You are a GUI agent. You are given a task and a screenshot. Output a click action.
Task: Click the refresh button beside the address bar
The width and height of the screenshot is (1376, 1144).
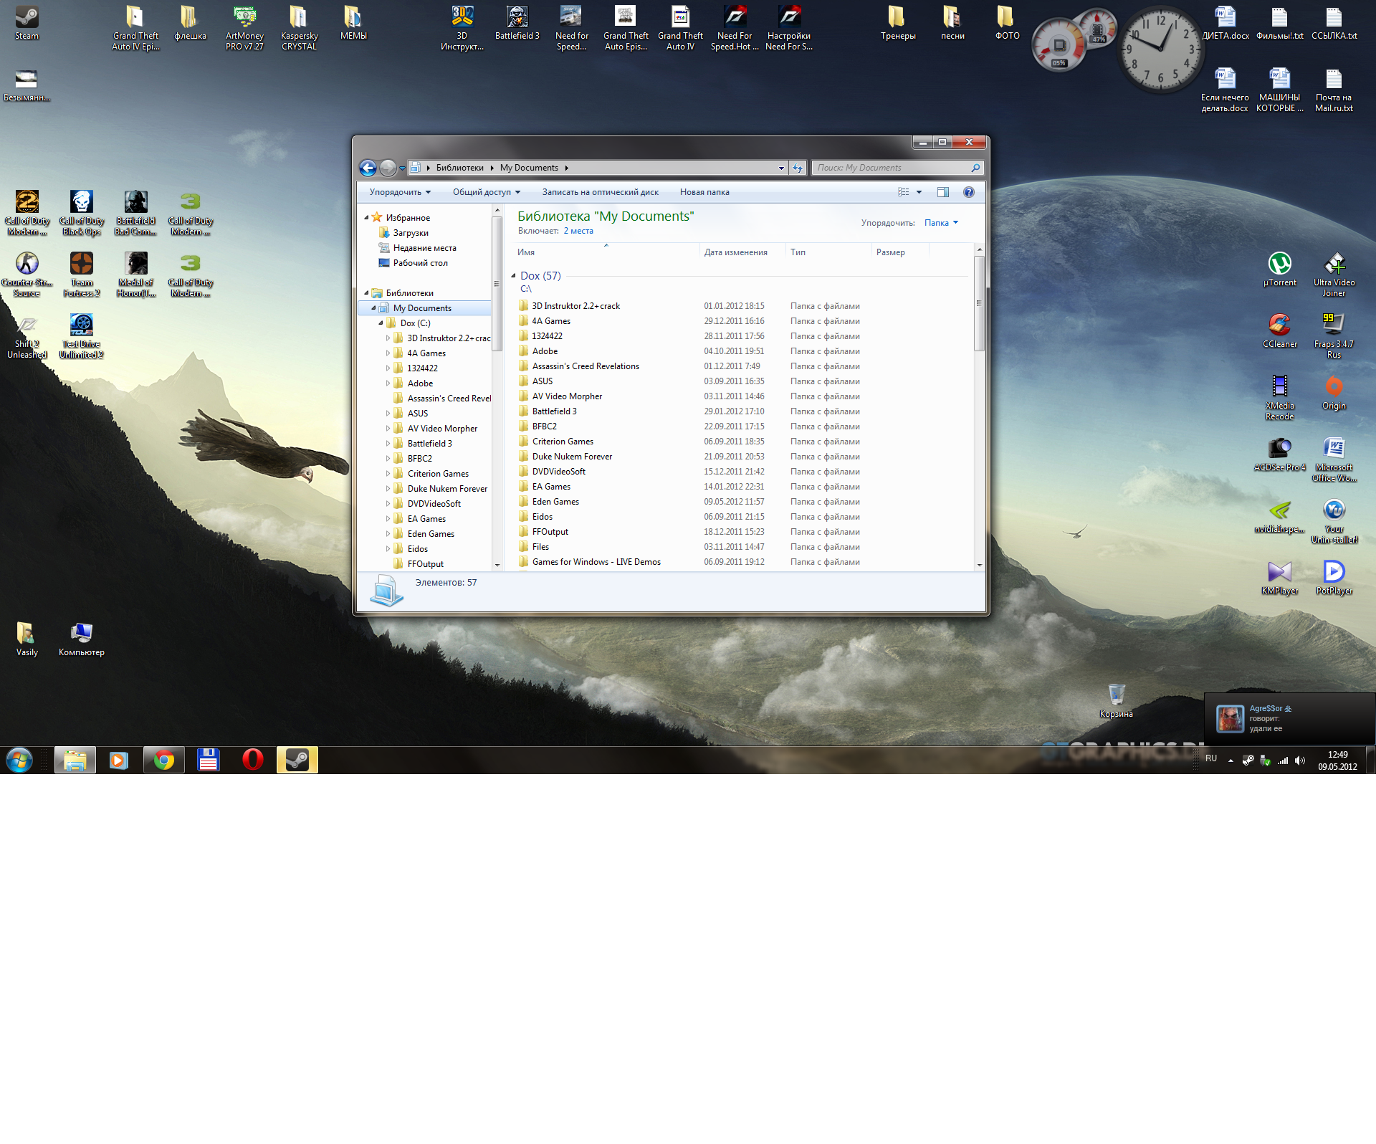click(798, 168)
